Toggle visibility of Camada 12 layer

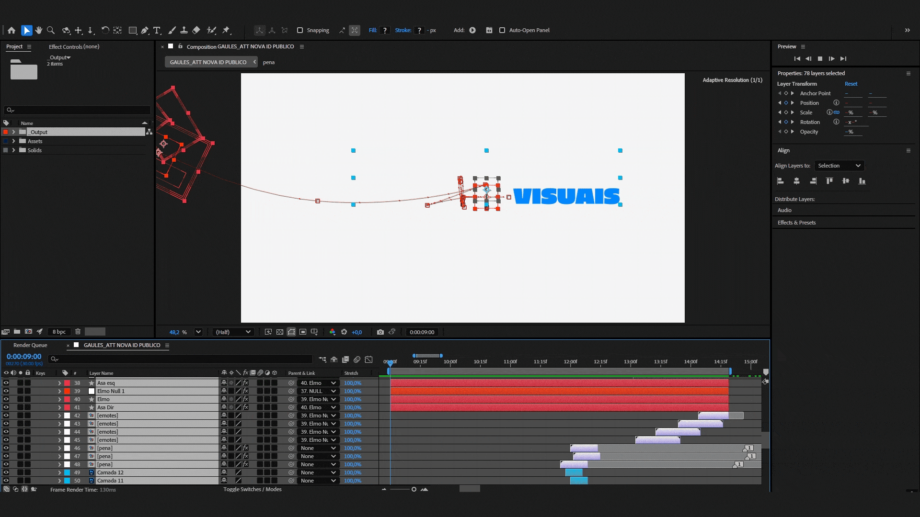click(x=6, y=472)
